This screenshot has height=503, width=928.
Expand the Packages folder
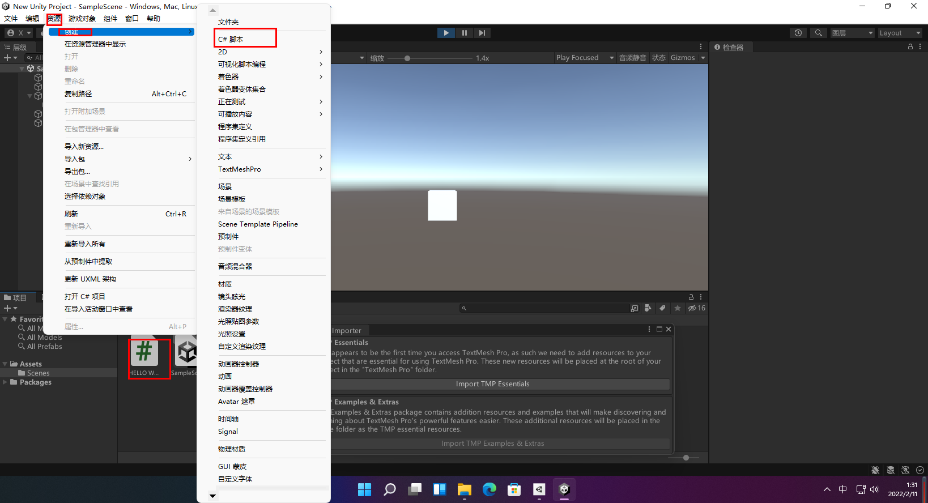pyautogui.click(x=5, y=382)
